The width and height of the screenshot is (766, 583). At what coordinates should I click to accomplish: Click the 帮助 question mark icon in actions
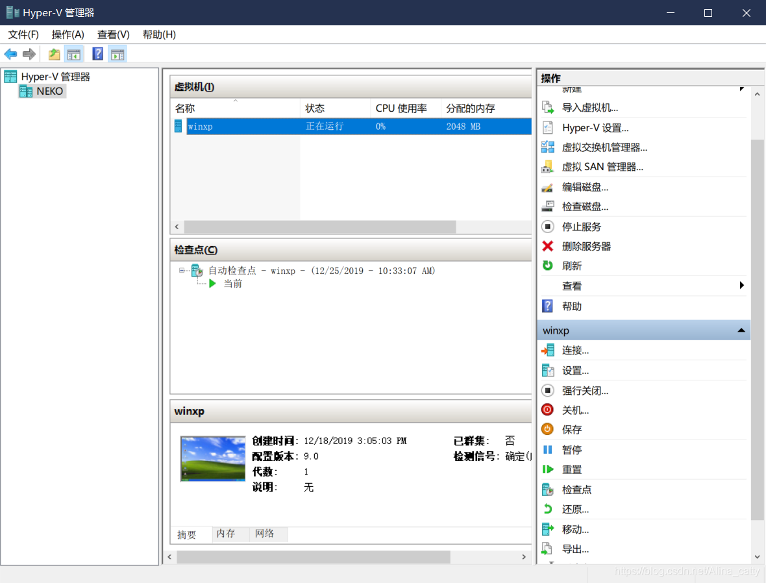(x=548, y=306)
